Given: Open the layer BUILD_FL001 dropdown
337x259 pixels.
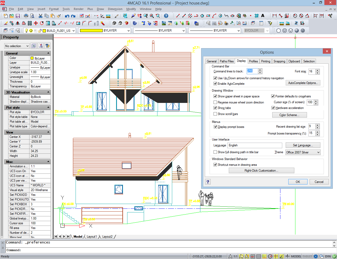Looking at the screenshot, I should pos(49,31).
